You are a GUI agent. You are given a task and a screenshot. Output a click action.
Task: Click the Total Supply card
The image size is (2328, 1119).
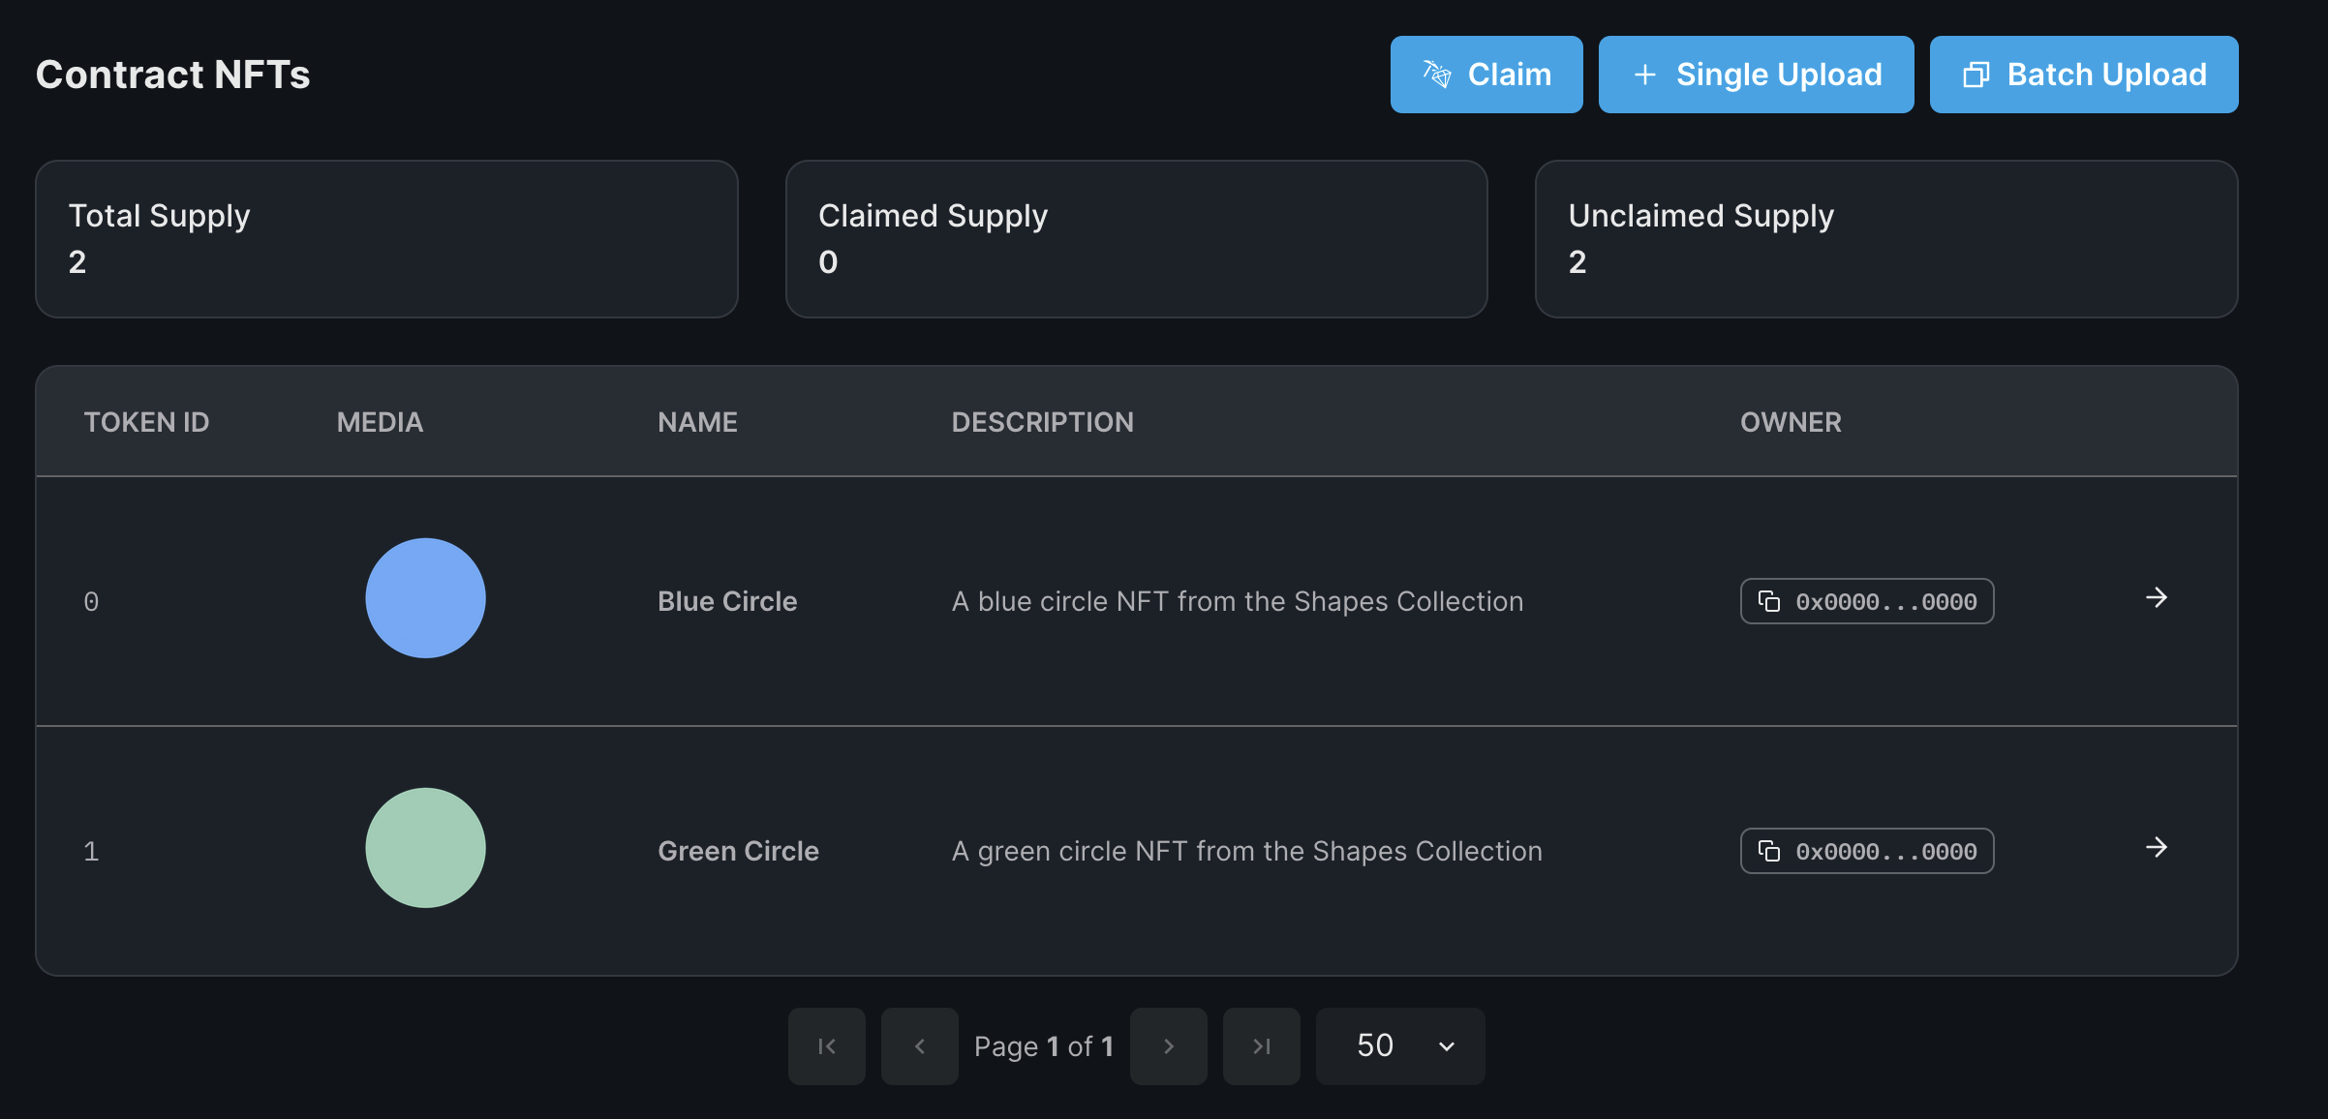click(386, 239)
